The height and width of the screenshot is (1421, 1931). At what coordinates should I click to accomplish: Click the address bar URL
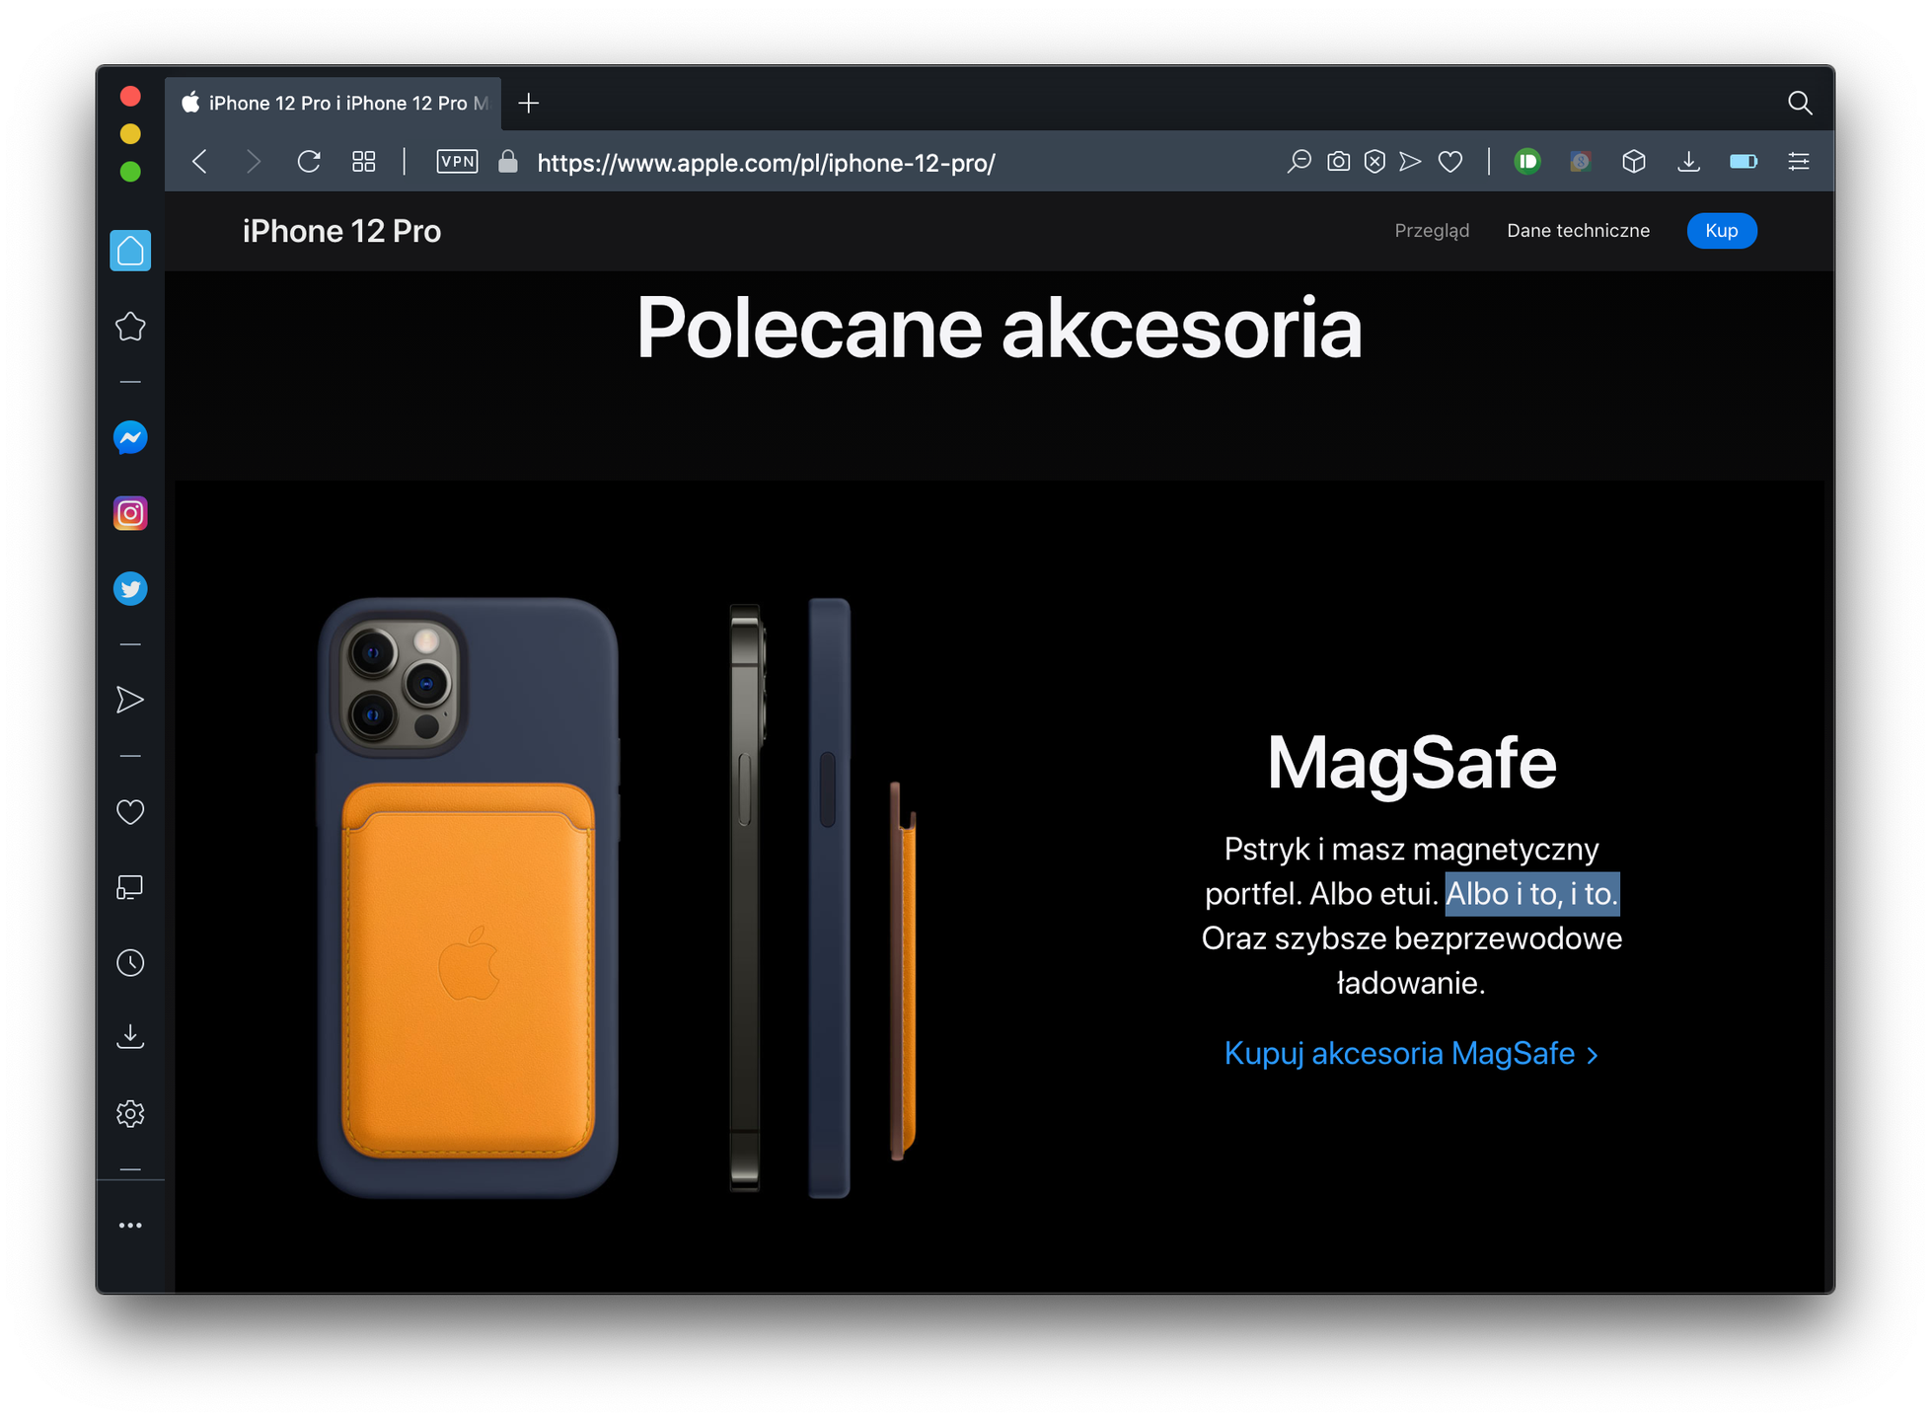[x=766, y=163]
